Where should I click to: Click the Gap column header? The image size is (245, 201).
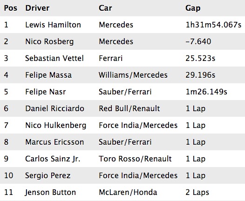pos(193,8)
